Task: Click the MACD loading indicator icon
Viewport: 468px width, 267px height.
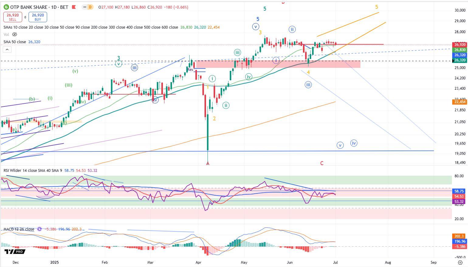Action: [39, 229]
